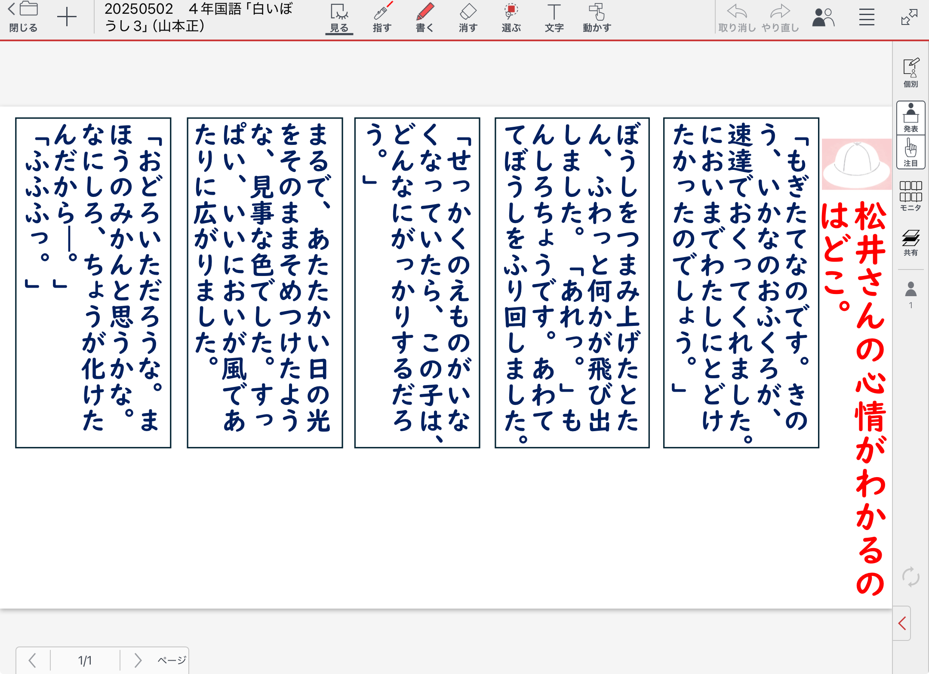Viewport: 929px width, 674px height.
Task: Open the participants people icon
Action: 823,17
